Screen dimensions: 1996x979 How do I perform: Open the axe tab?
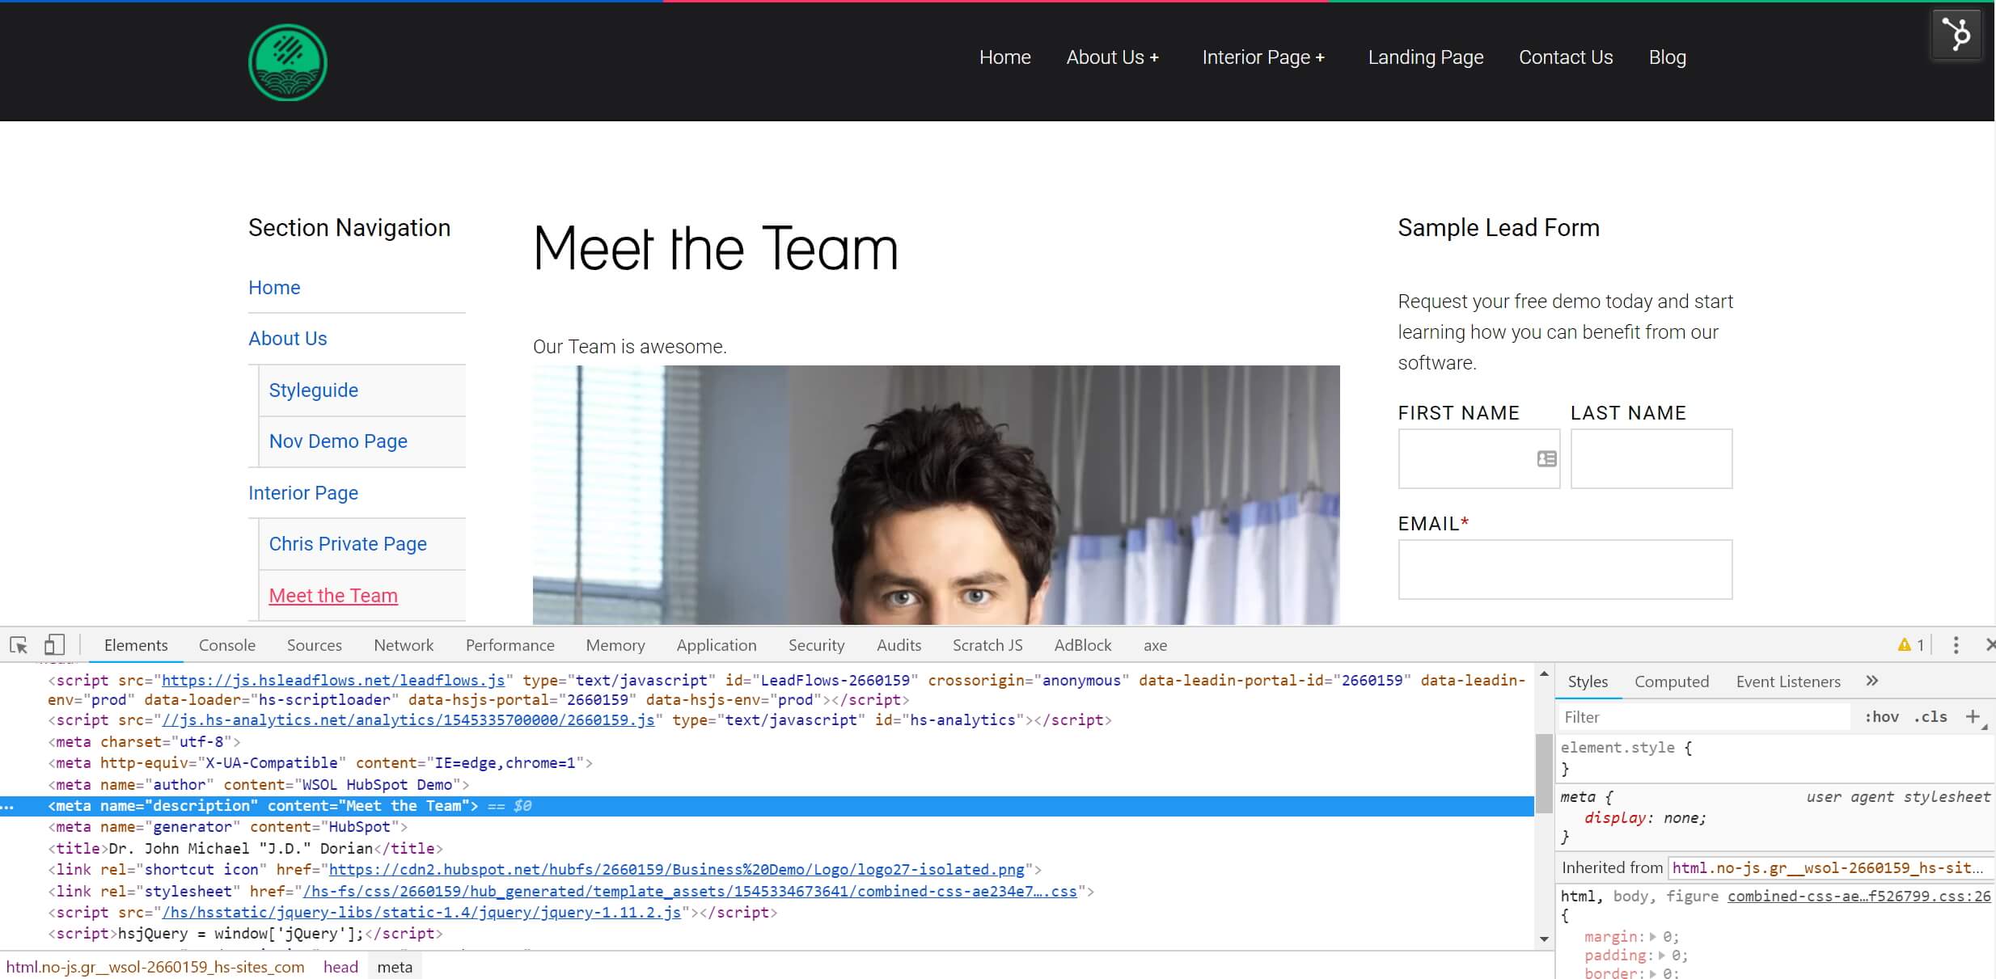coord(1156,645)
